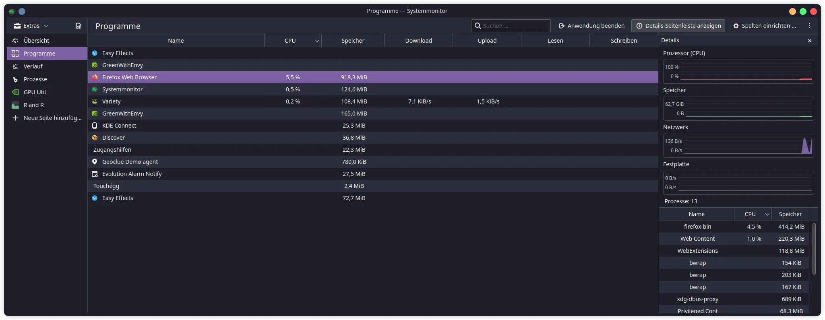The width and height of the screenshot is (825, 320).
Task: Select the bwrap process using 154 KiB
Action: coord(734,263)
